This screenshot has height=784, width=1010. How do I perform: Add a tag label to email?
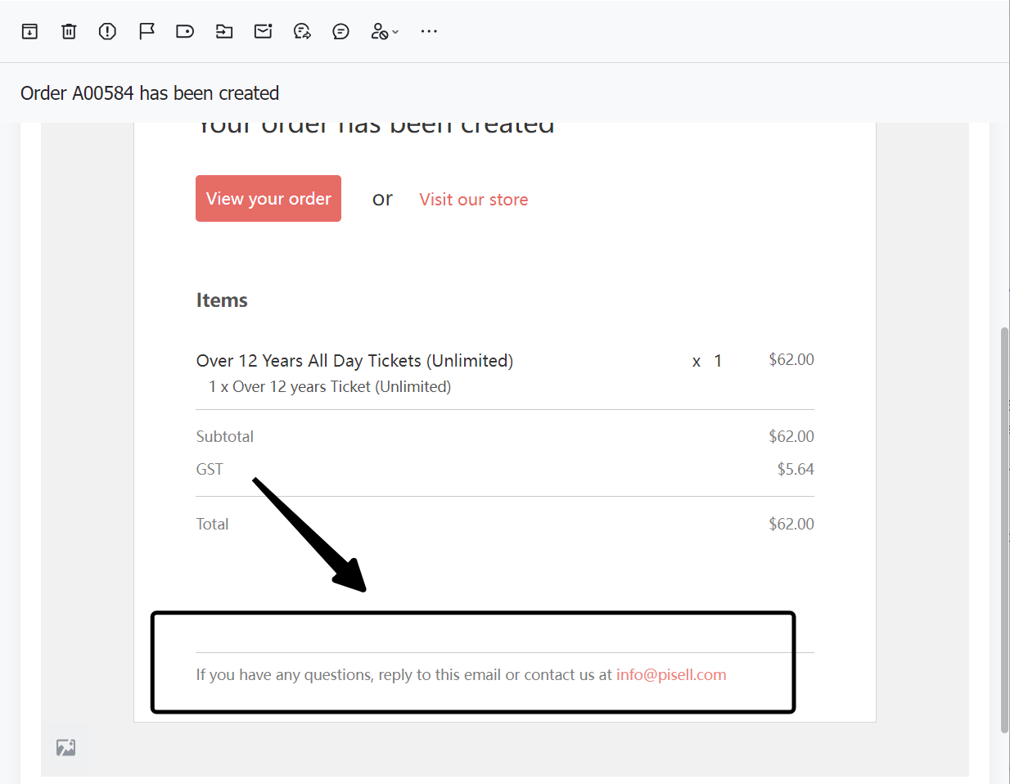click(x=185, y=31)
